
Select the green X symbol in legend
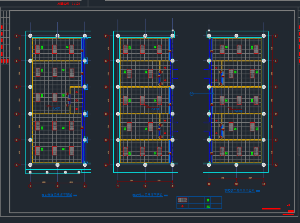point(208,200)
